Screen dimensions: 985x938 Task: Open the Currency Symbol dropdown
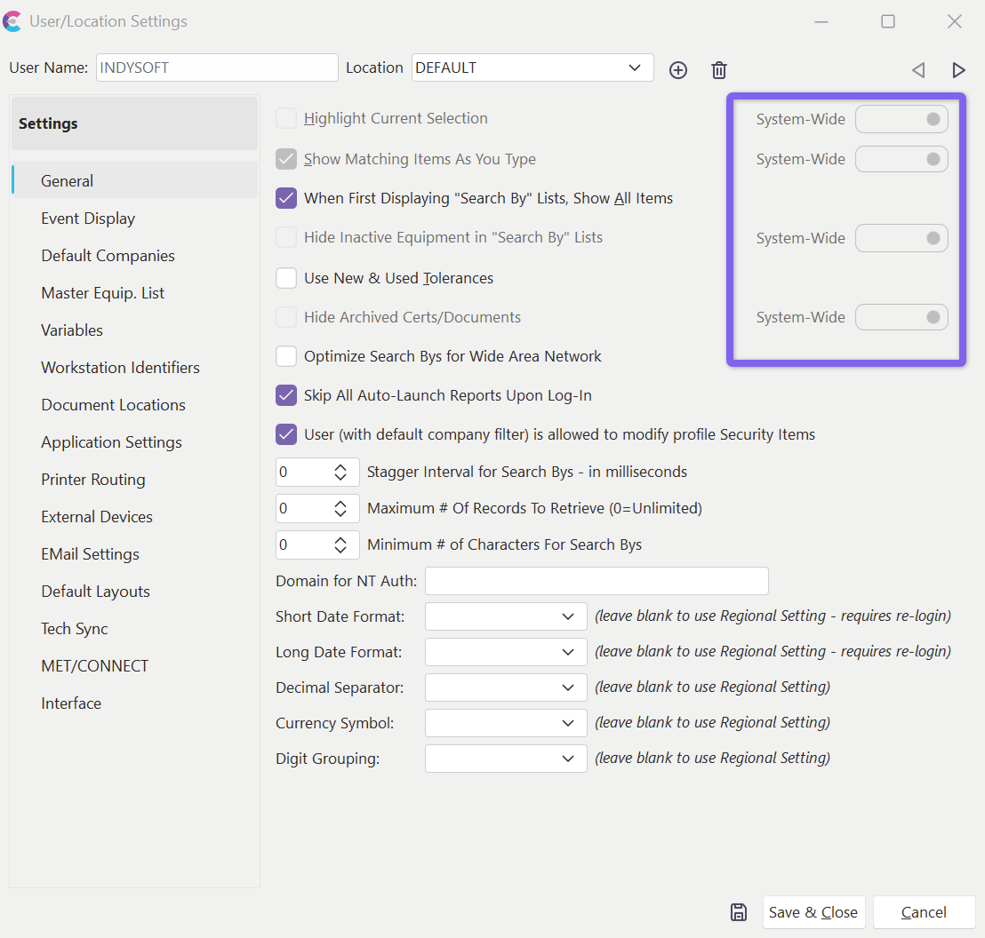click(568, 723)
